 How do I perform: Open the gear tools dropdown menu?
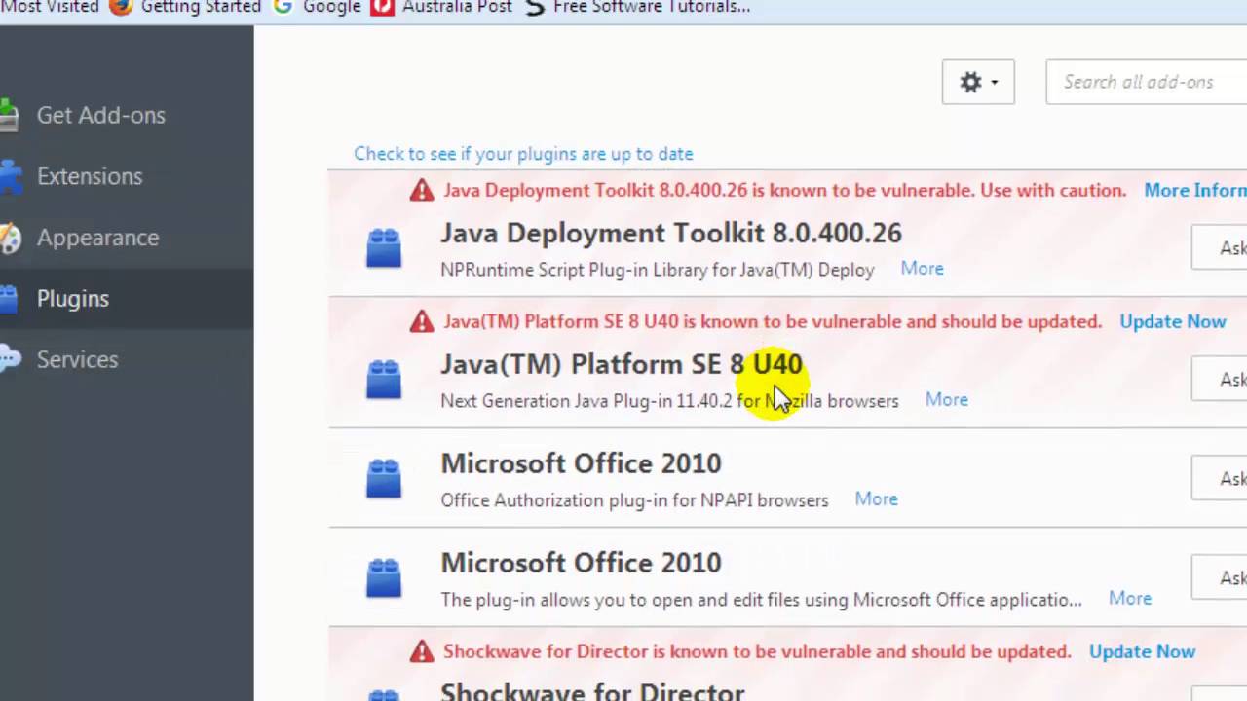(978, 82)
